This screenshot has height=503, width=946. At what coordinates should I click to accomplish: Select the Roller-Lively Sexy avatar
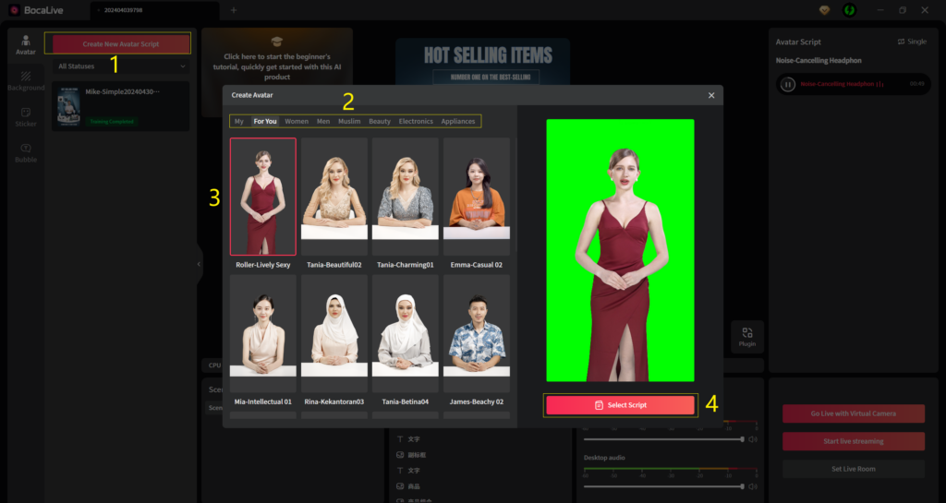(x=263, y=197)
